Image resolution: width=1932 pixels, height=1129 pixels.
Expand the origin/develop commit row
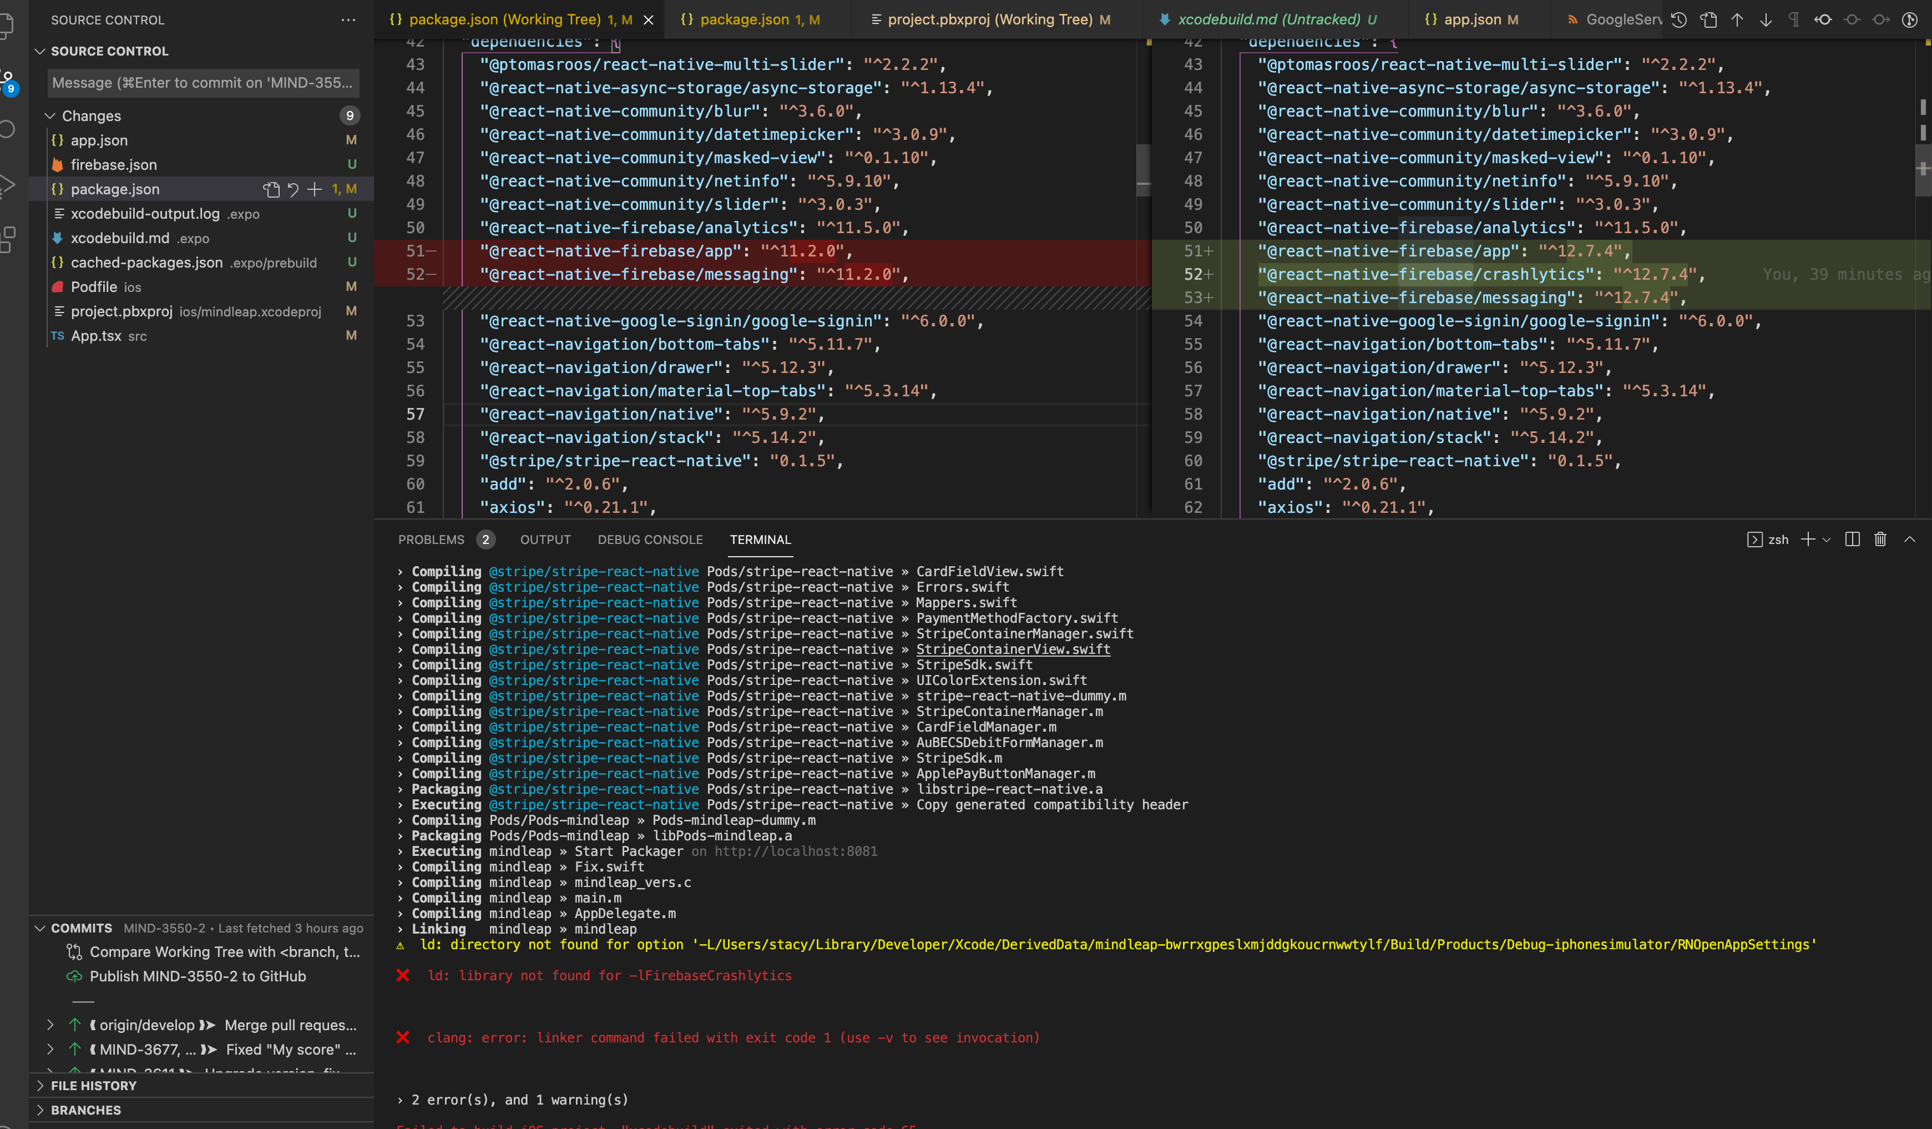(50, 1025)
